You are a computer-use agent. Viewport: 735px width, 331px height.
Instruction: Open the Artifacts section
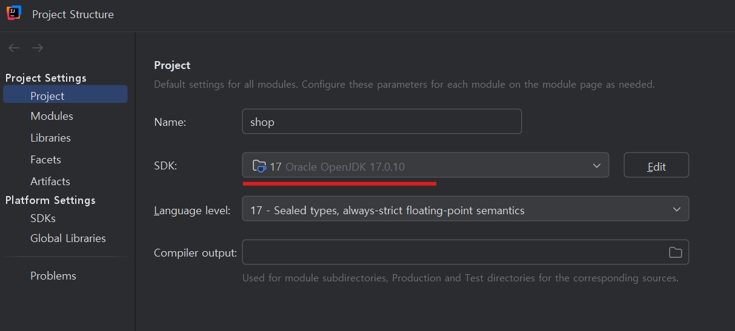click(x=50, y=182)
